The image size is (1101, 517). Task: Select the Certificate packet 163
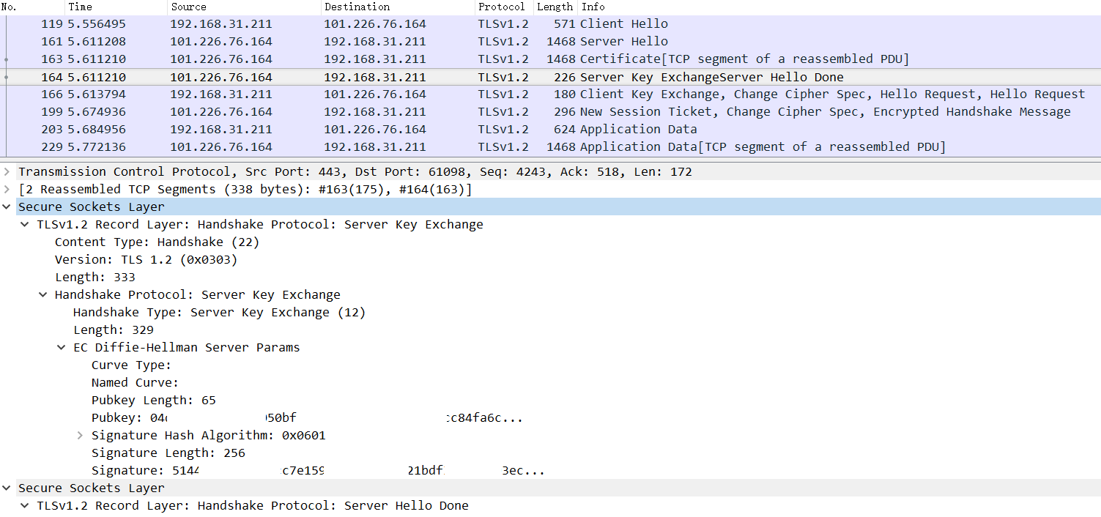pyautogui.click(x=293, y=59)
